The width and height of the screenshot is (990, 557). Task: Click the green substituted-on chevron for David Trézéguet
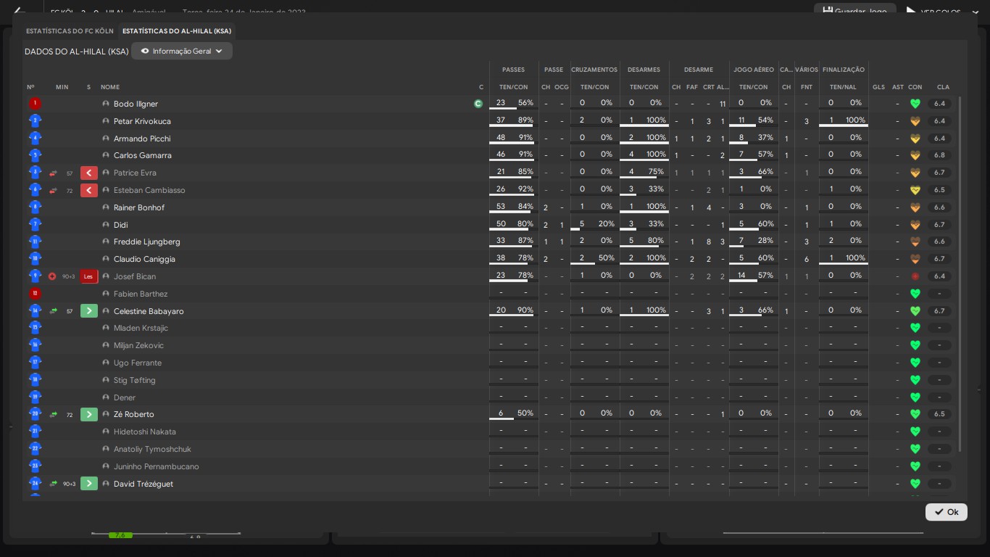tap(88, 484)
